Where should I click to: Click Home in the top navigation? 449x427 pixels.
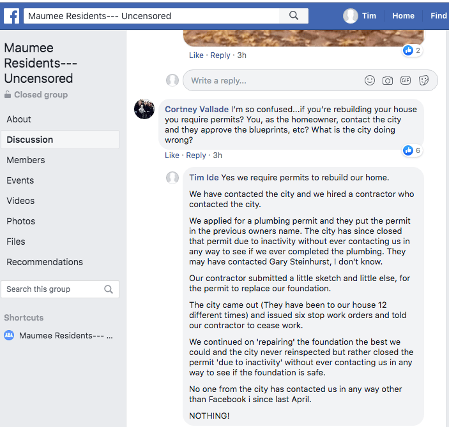click(403, 16)
